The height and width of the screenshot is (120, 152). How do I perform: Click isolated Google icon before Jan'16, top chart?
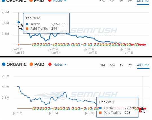tap(85, 45)
